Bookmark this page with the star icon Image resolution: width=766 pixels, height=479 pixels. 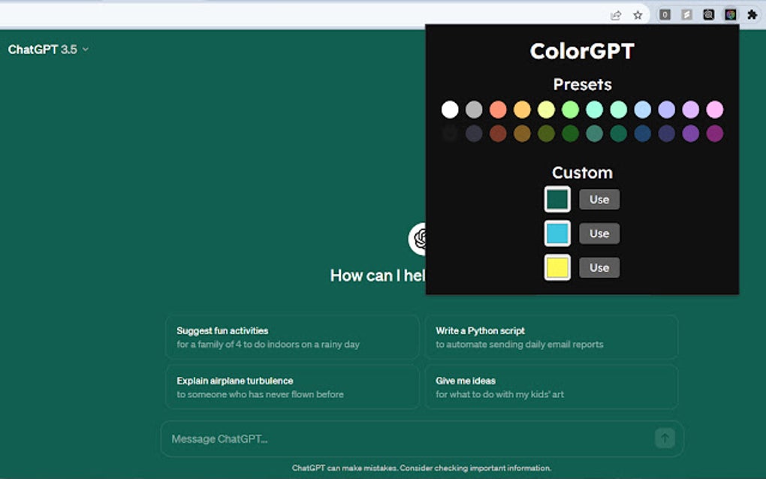pos(638,15)
